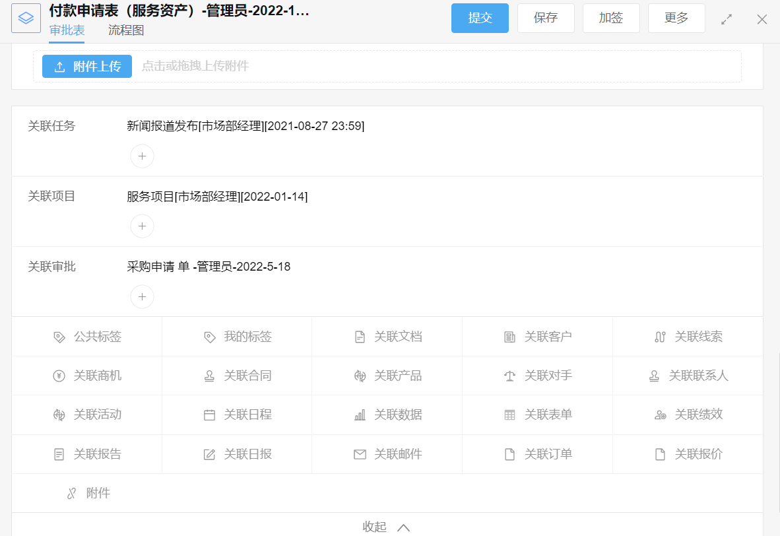Click the 关联报告 report icon
This screenshot has height=536, width=780.
tap(59, 454)
